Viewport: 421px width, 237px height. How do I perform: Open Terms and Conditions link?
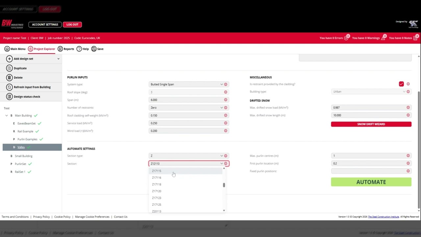[15, 217]
